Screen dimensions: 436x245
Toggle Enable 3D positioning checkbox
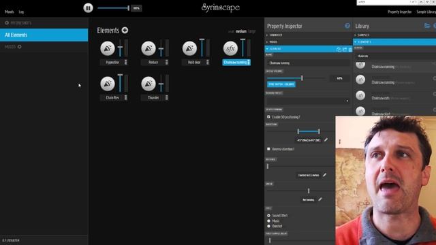268,117
